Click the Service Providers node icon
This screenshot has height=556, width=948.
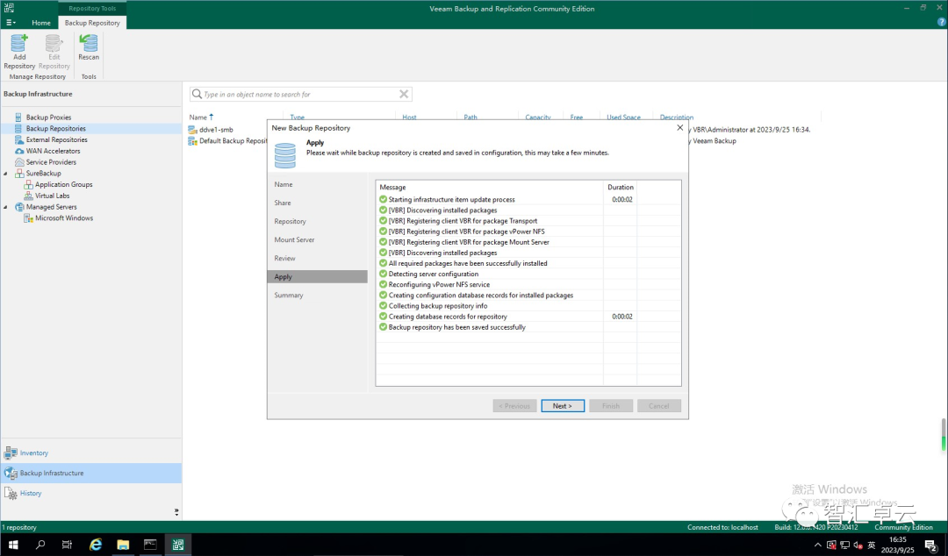(19, 162)
